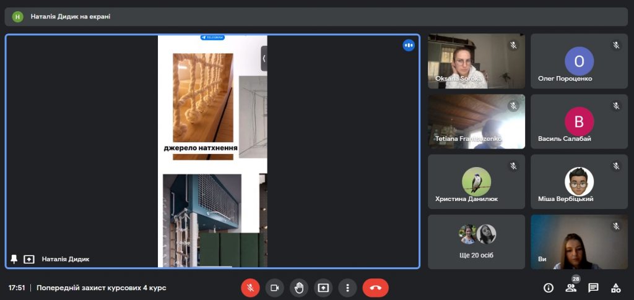Screen dimensions: 634x300
Task: Open the chat panel
Action: coord(593,288)
